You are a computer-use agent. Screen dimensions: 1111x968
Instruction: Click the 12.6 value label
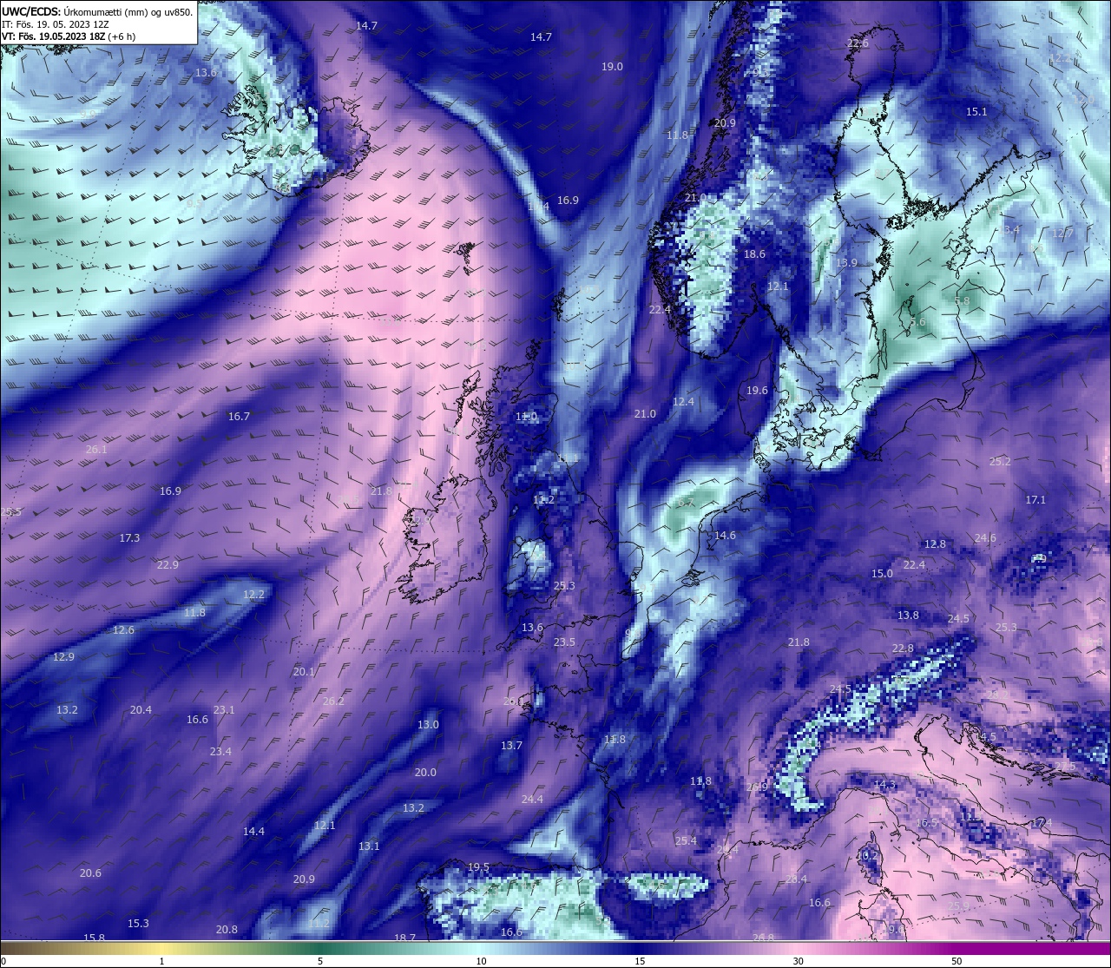tap(123, 630)
